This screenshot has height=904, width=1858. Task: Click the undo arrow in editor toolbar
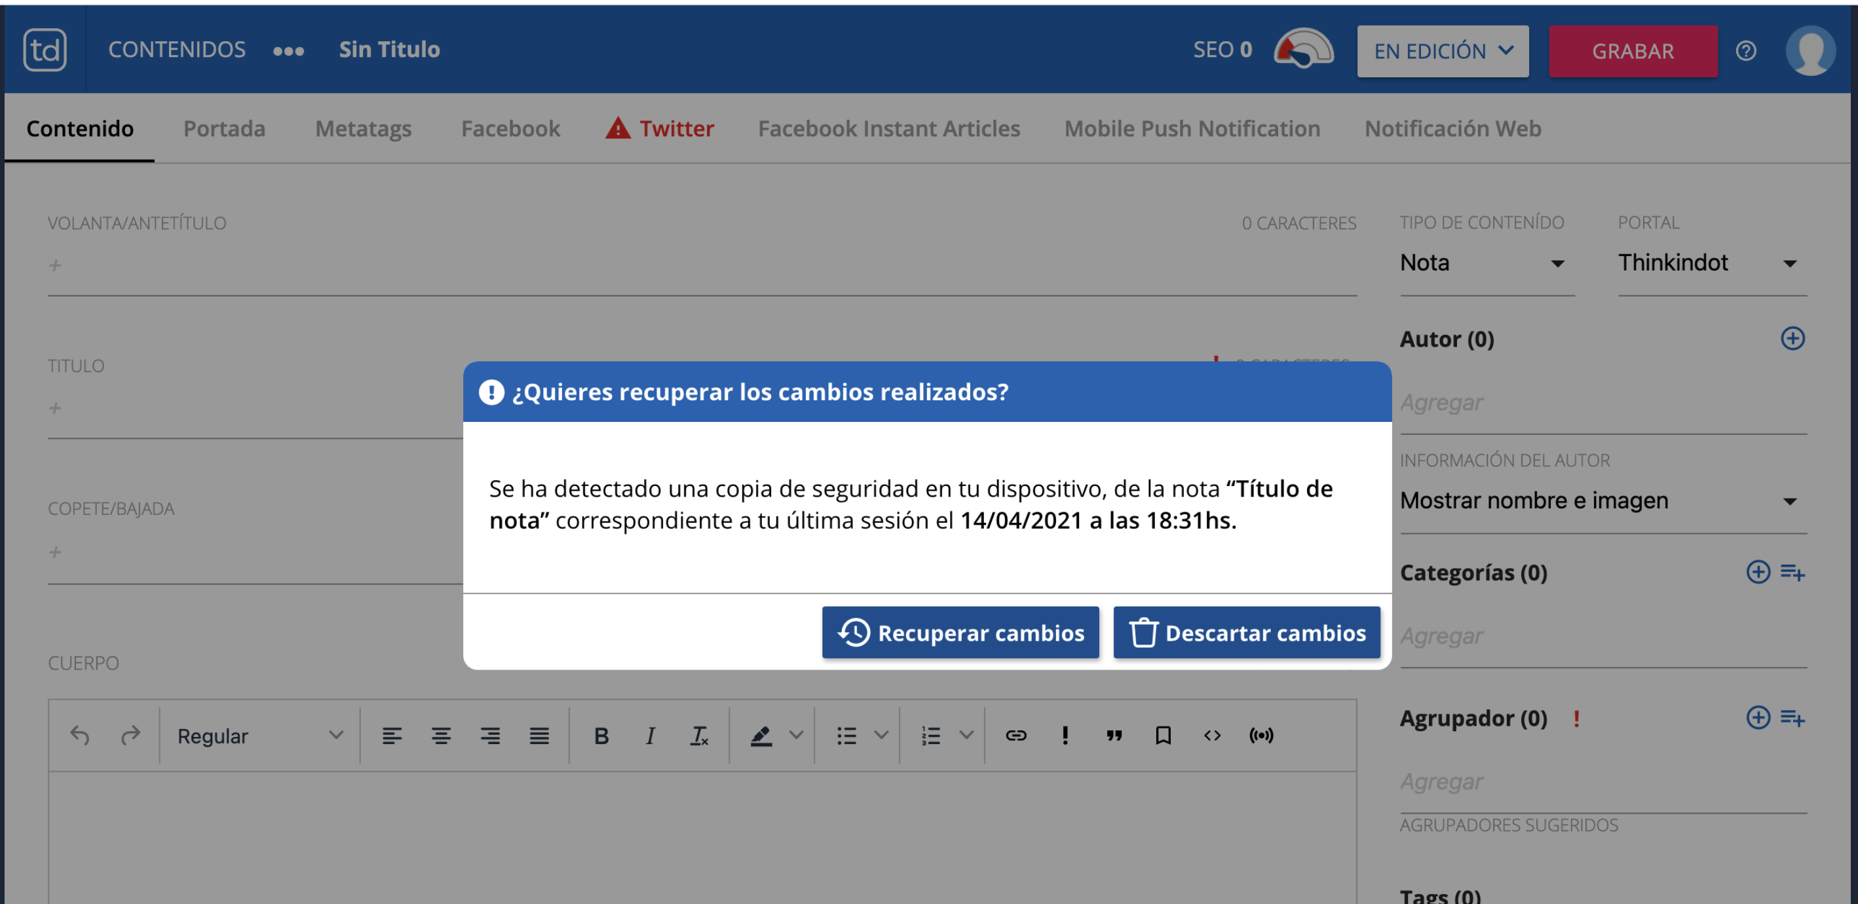[80, 736]
